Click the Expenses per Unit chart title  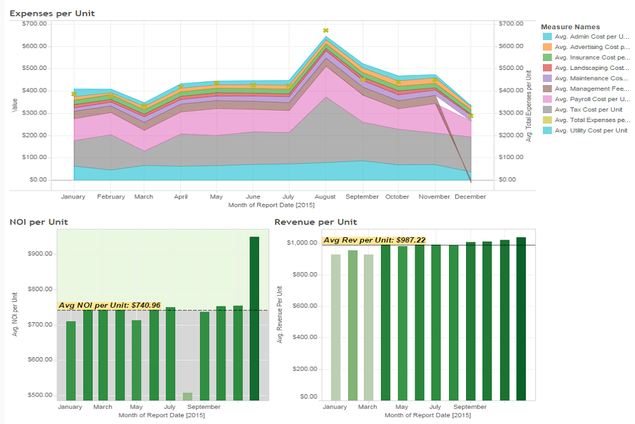tap(52, 13)
